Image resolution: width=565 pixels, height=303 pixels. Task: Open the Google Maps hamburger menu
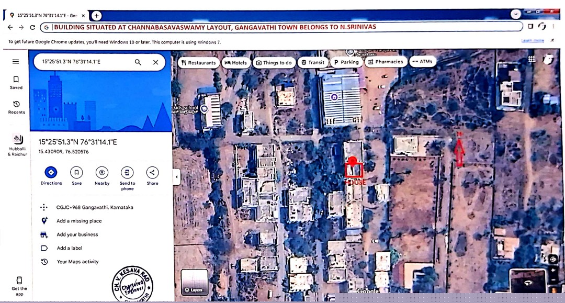[x=15, y=60]
